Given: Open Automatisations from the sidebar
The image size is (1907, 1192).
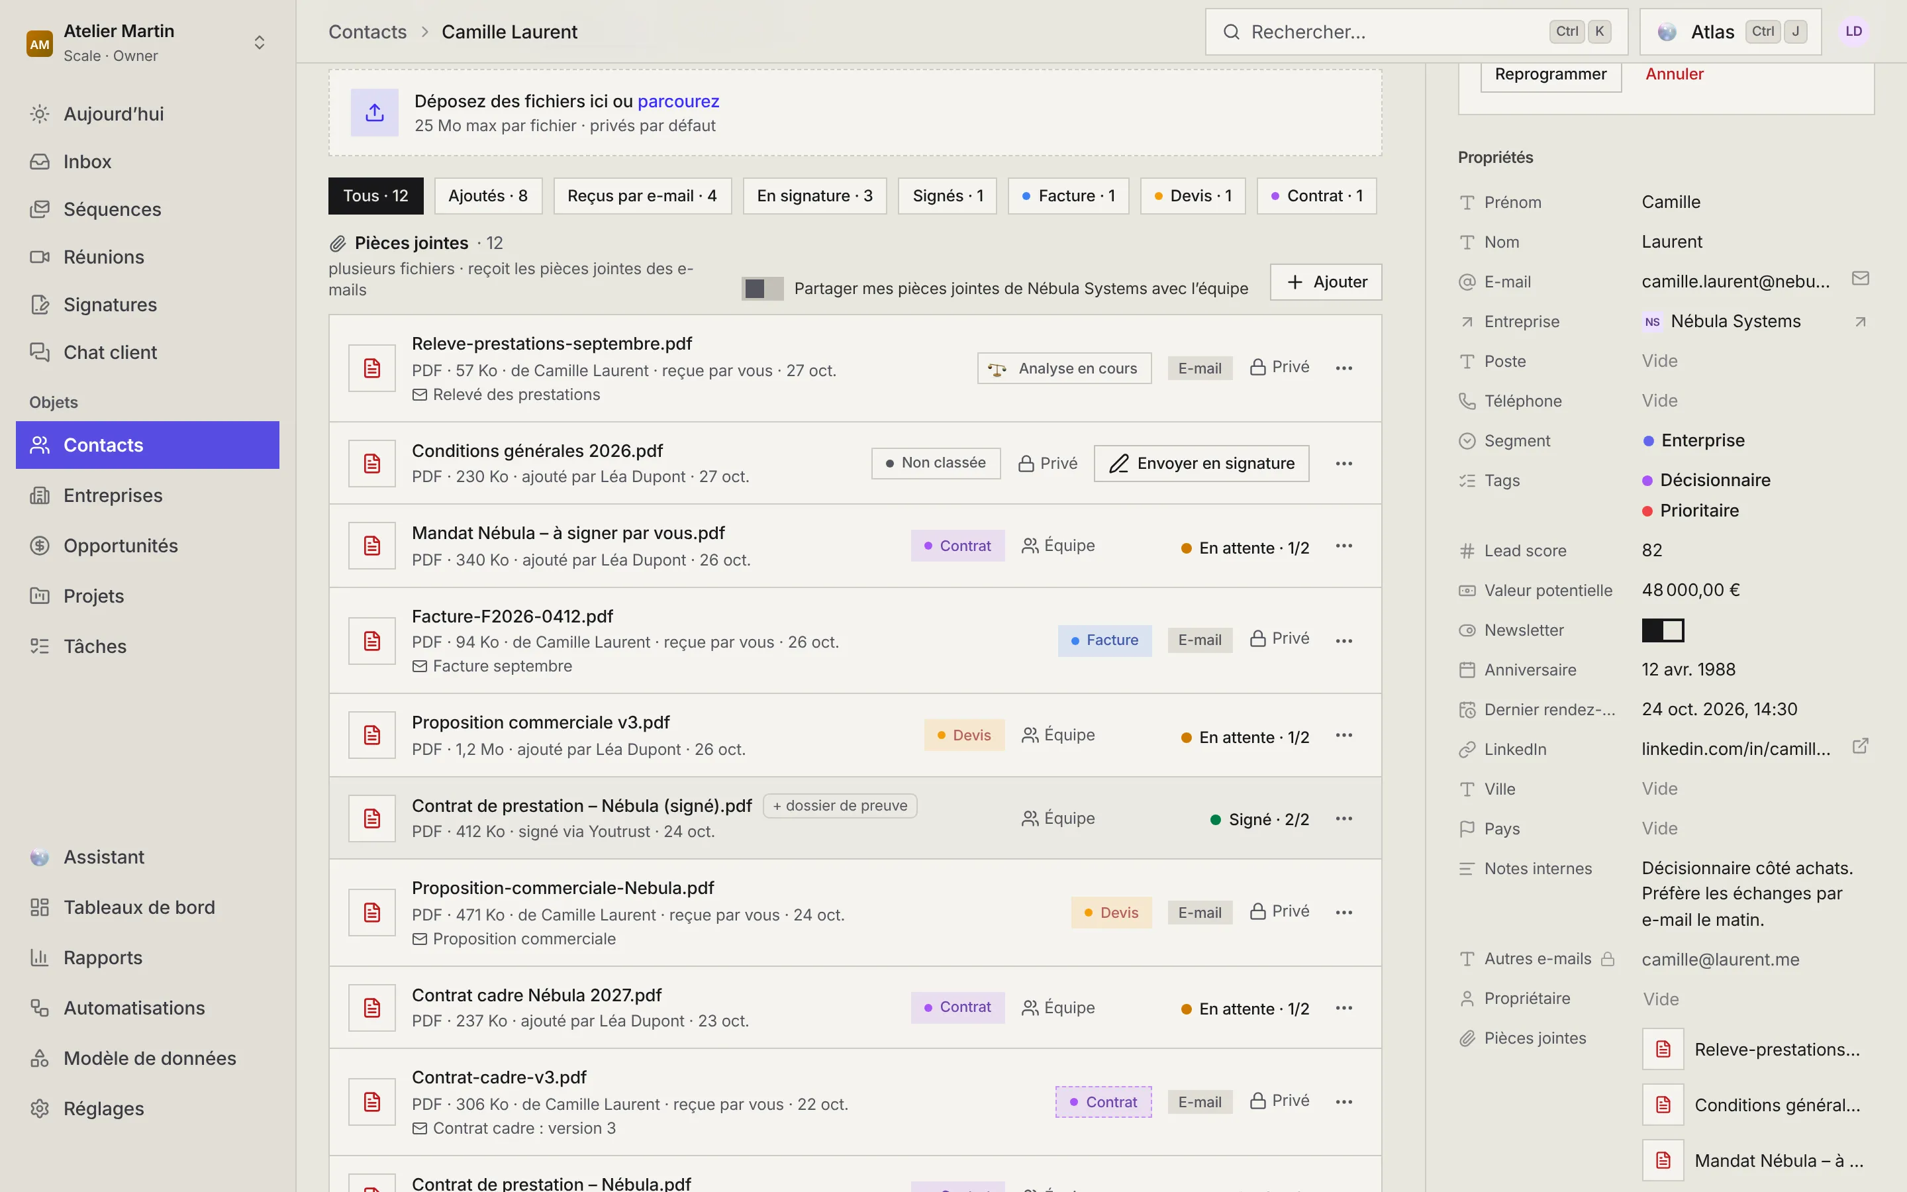Looking at the screenshot, I should (148, 1007).
